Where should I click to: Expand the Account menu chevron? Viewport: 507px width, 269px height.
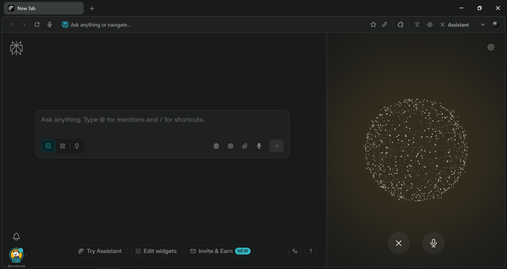(x=26, y=255)
